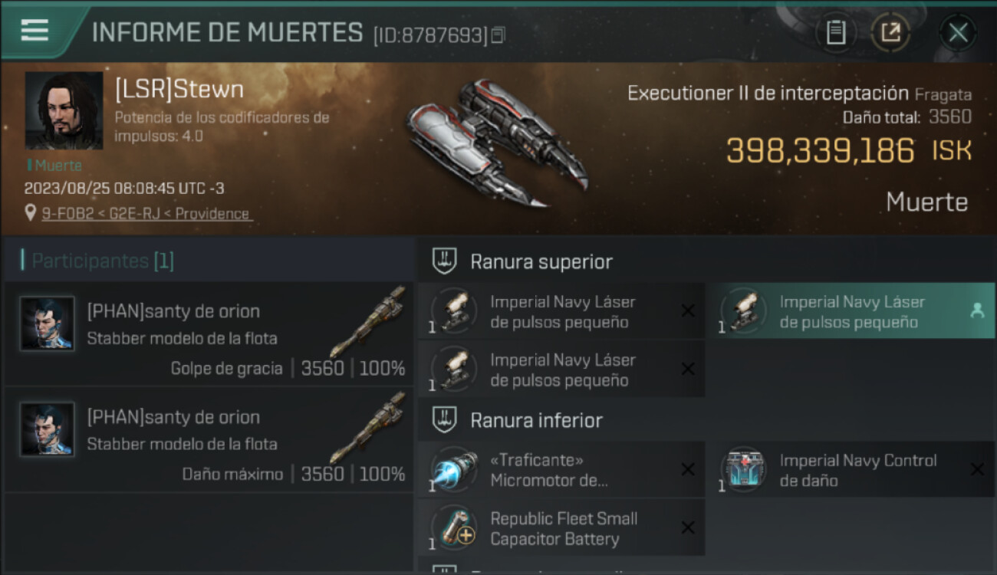997x575 pixels.
Task: Click the Traficante Micromotor module icon
Action: [x=454, y=470]
